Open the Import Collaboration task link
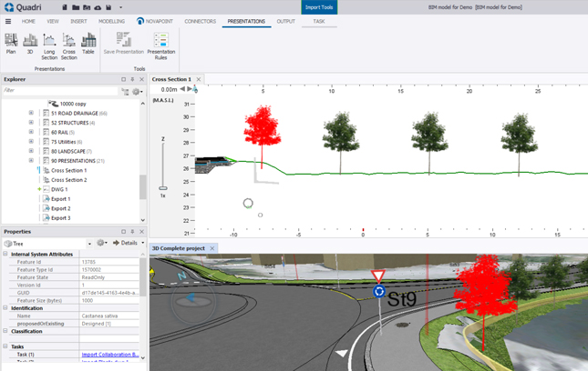The height and width of the screenshot is (371, 588). [x=109, y=355]
